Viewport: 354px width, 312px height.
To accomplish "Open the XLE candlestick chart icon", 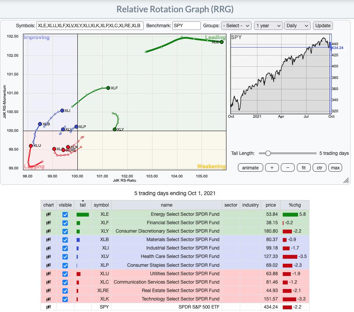I will pyautogui.click(x=48, y=214).
